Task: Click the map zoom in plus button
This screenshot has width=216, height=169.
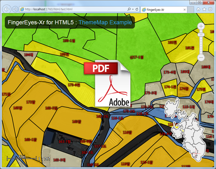Action: [x=201, y=26]
